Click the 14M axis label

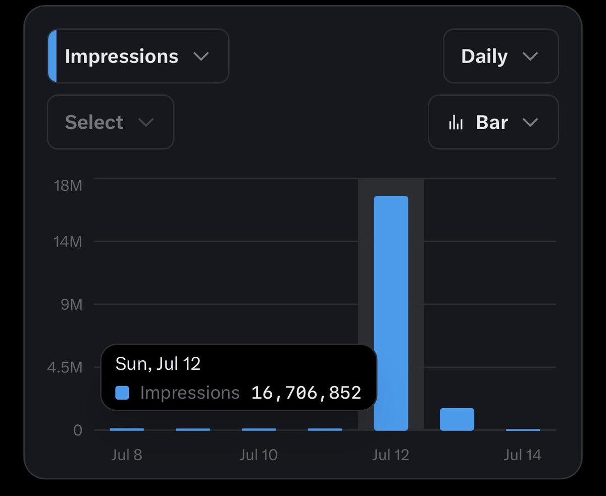68,241
